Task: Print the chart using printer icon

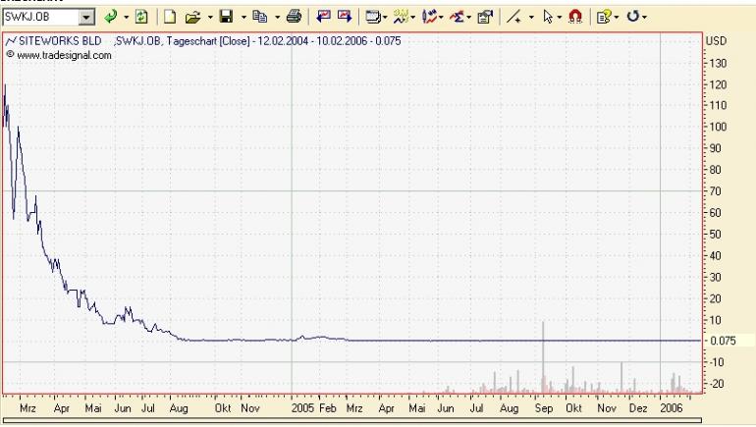Action: click(294, 17)
